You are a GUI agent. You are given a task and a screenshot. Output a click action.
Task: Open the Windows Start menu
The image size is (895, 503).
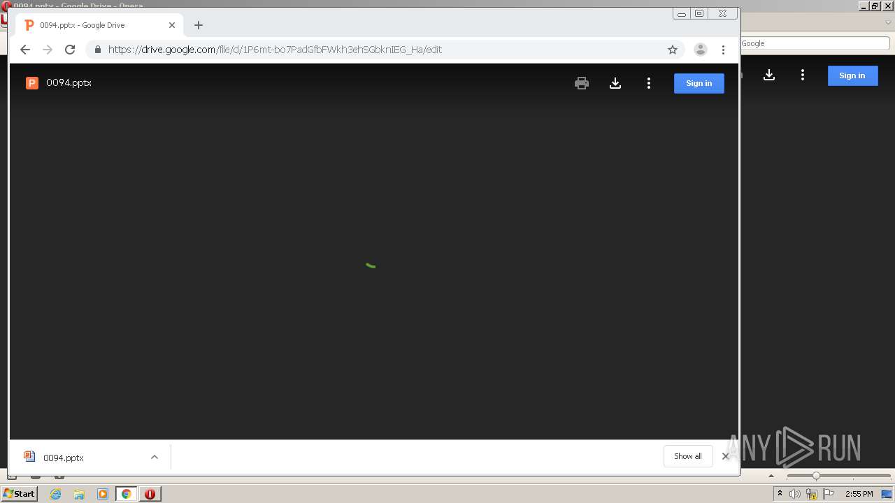[20, 494]
